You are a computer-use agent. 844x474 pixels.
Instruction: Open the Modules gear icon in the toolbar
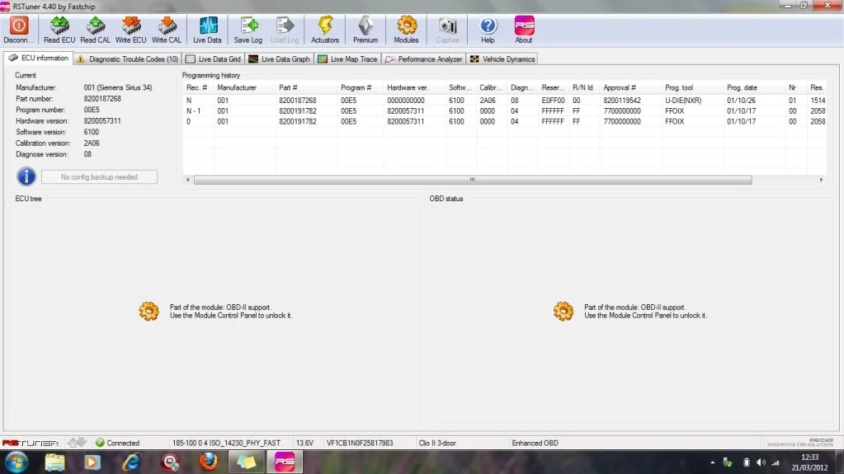(407, 26)
